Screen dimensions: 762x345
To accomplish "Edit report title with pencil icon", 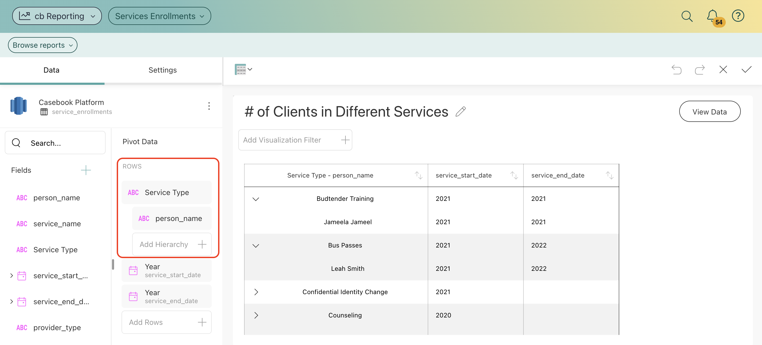I will coord(461,112).
